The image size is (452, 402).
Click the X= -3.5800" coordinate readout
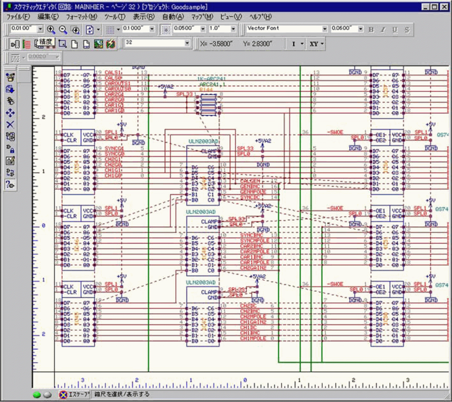(x=216, y=44)
